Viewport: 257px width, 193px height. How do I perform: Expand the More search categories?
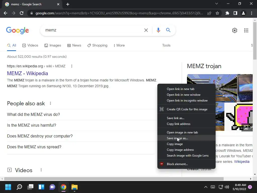point(119,45)
